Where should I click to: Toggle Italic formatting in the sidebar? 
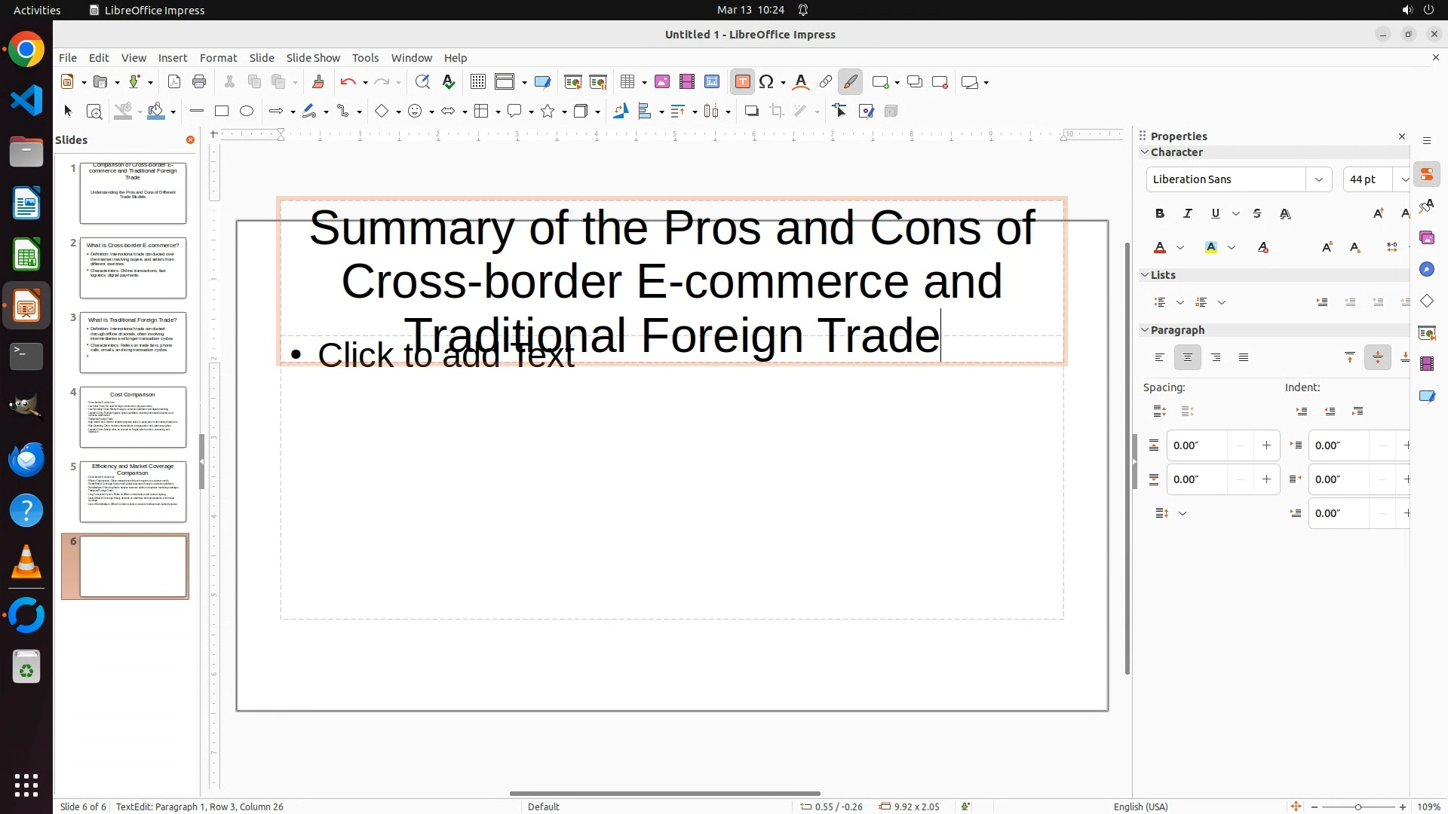pyautogui.click(x=1188, y=214)
